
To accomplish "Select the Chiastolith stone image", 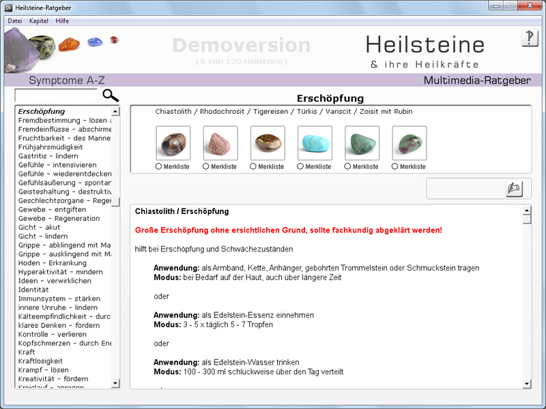I will 173,143.
